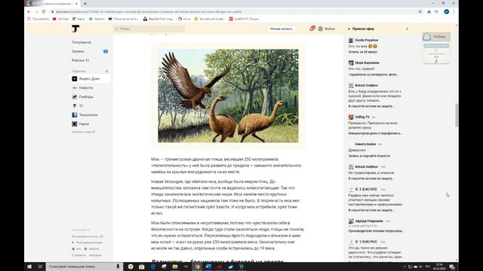Open Yandex Browser from the taskbar
The image size is (483, 271).
tap(131, 266)
